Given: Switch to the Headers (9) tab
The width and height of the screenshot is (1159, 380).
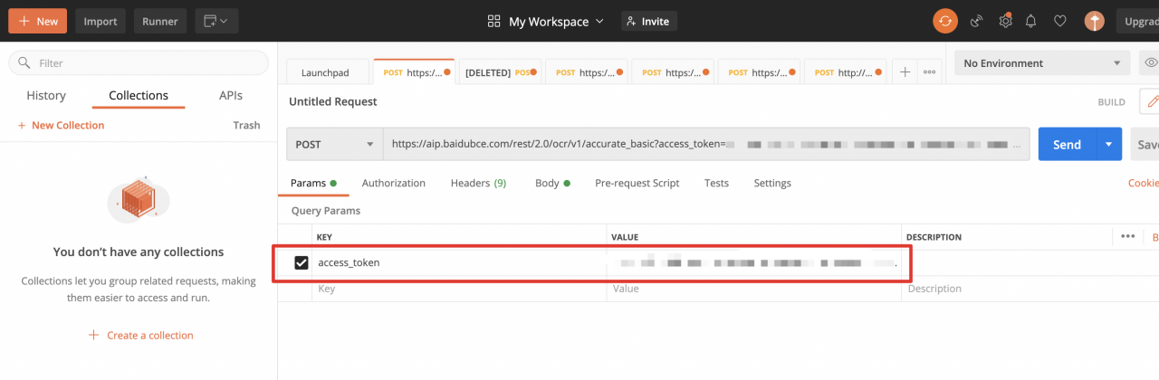Looking at the screenshot, I should (478, 183).
